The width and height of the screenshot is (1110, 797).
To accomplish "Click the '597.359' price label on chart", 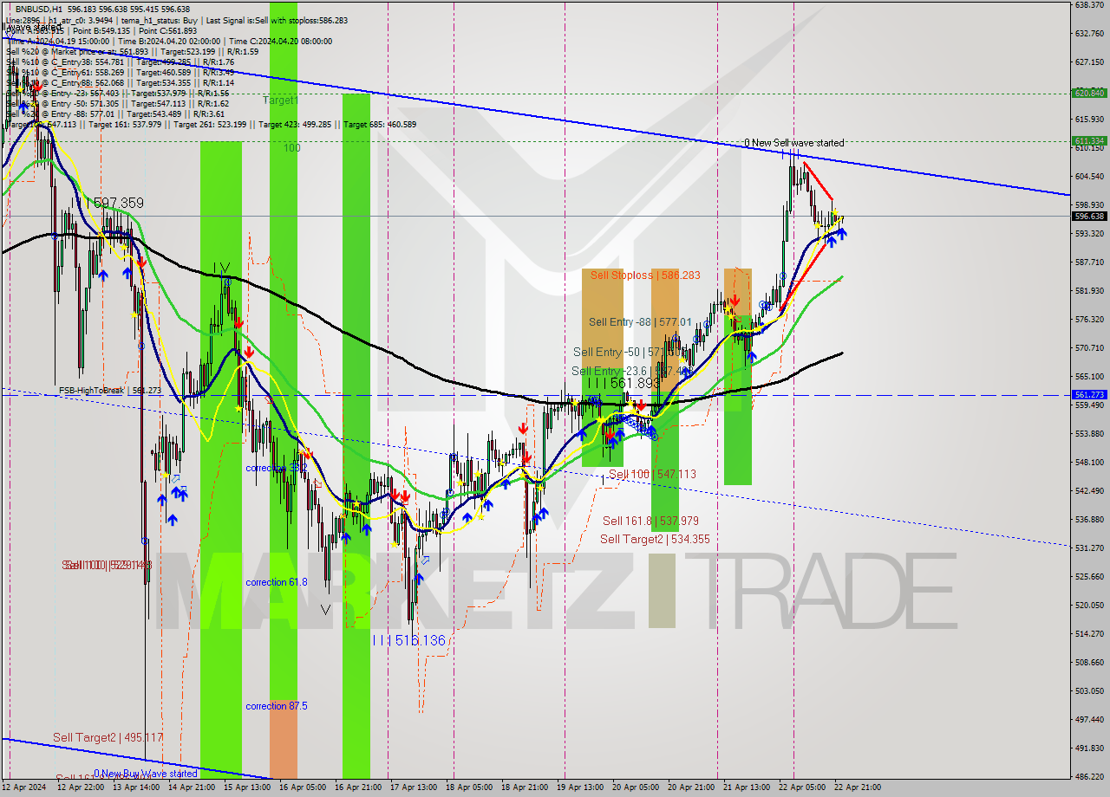I will pyautogui.click(x=119, y=203).
